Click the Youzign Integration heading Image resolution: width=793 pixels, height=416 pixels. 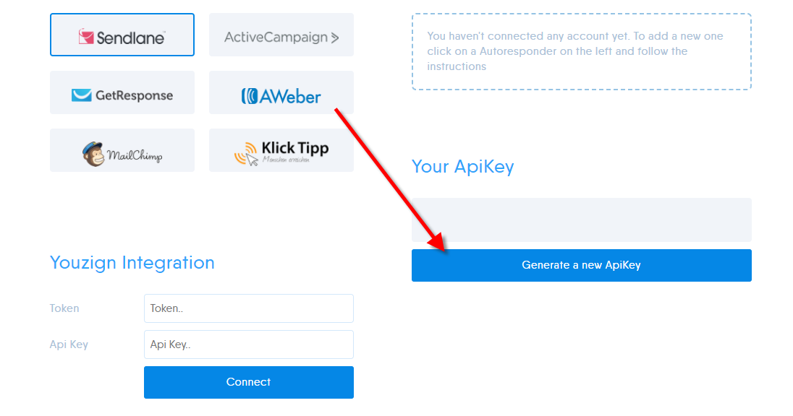point(132,263)
